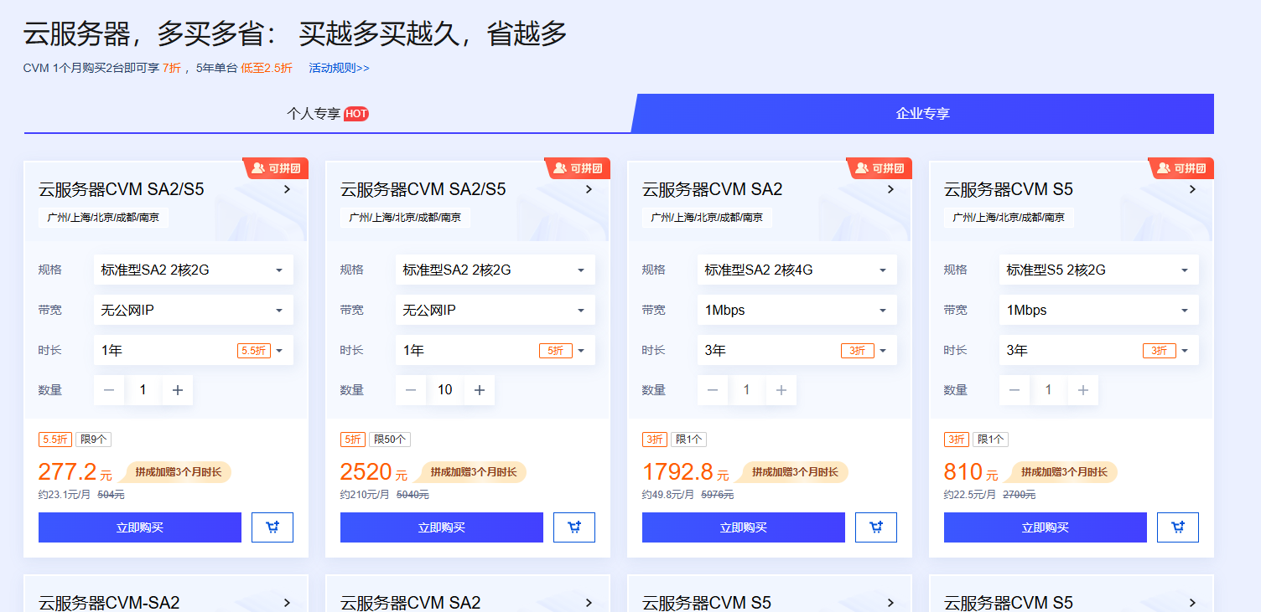
Task: Click plus button on the 810元 card
Action: pyautogui.click(x=1083, y=390)
